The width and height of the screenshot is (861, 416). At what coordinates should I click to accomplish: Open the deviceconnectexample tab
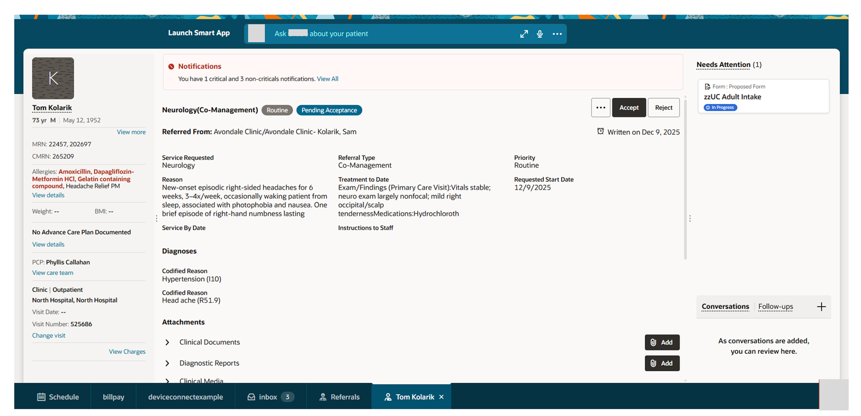coord(185,397)
